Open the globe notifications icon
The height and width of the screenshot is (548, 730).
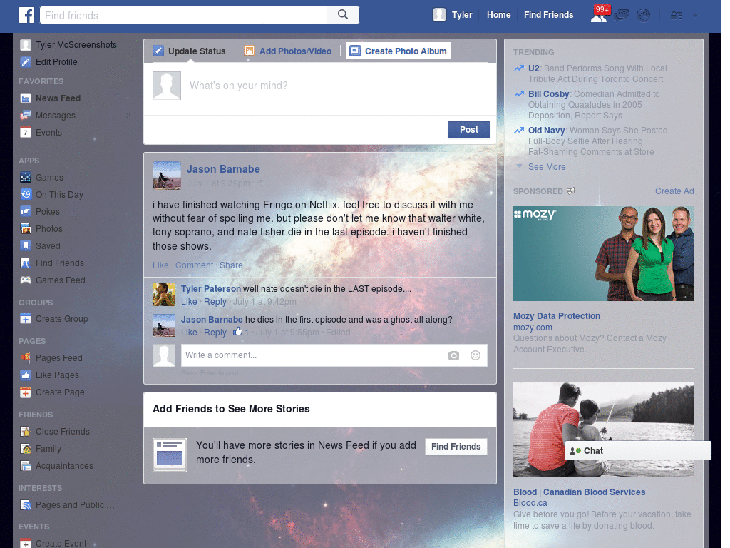tap(644, 16)
